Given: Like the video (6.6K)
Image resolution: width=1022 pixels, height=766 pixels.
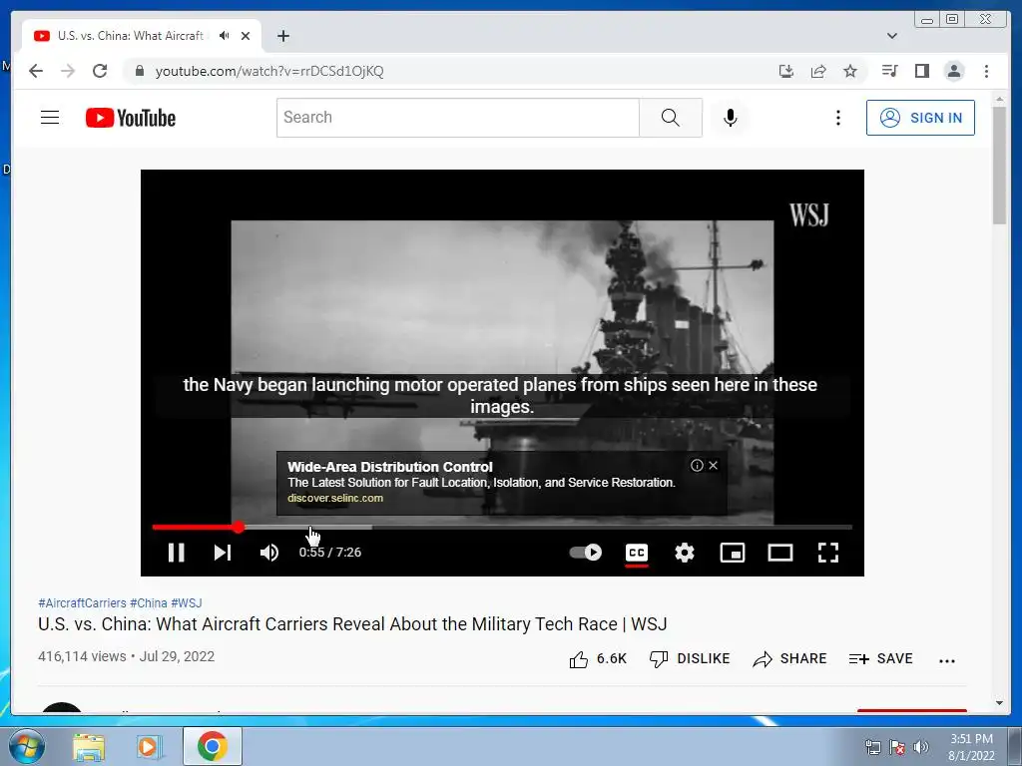Looking at the screenshot, I should coord(598,659).
